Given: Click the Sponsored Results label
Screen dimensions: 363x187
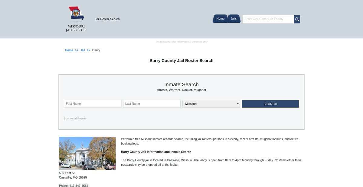Looking at the screenshot, I should point(75,119).
